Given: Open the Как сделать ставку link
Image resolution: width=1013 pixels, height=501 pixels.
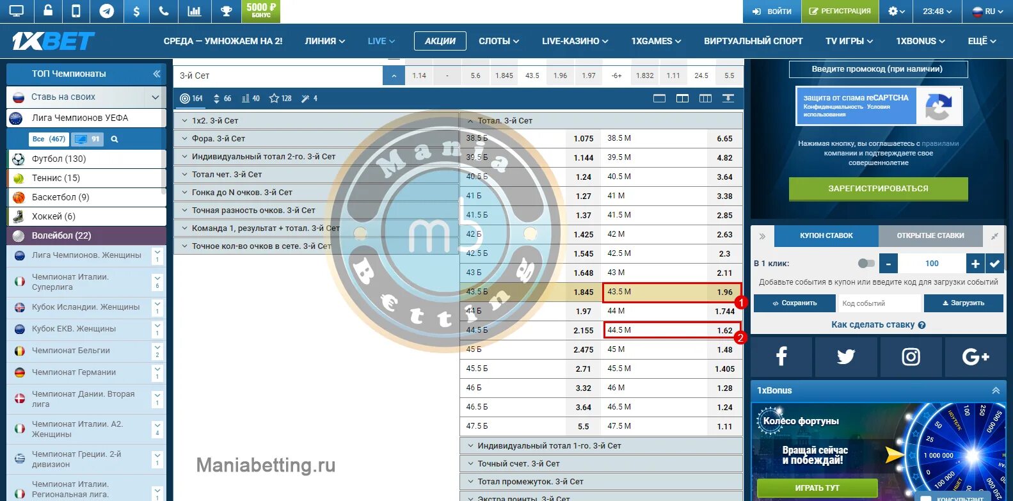Looking at the screenshot, I should tap(878, 325).
